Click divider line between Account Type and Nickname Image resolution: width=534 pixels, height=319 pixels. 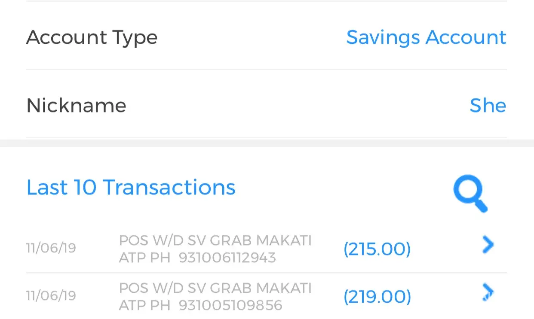(267, 69)
